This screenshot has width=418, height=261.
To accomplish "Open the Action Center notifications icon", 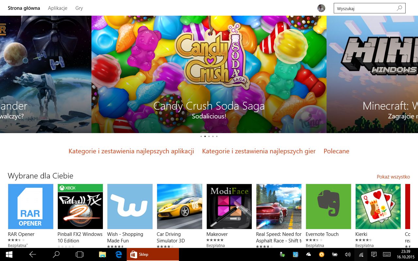I will 374,254.
